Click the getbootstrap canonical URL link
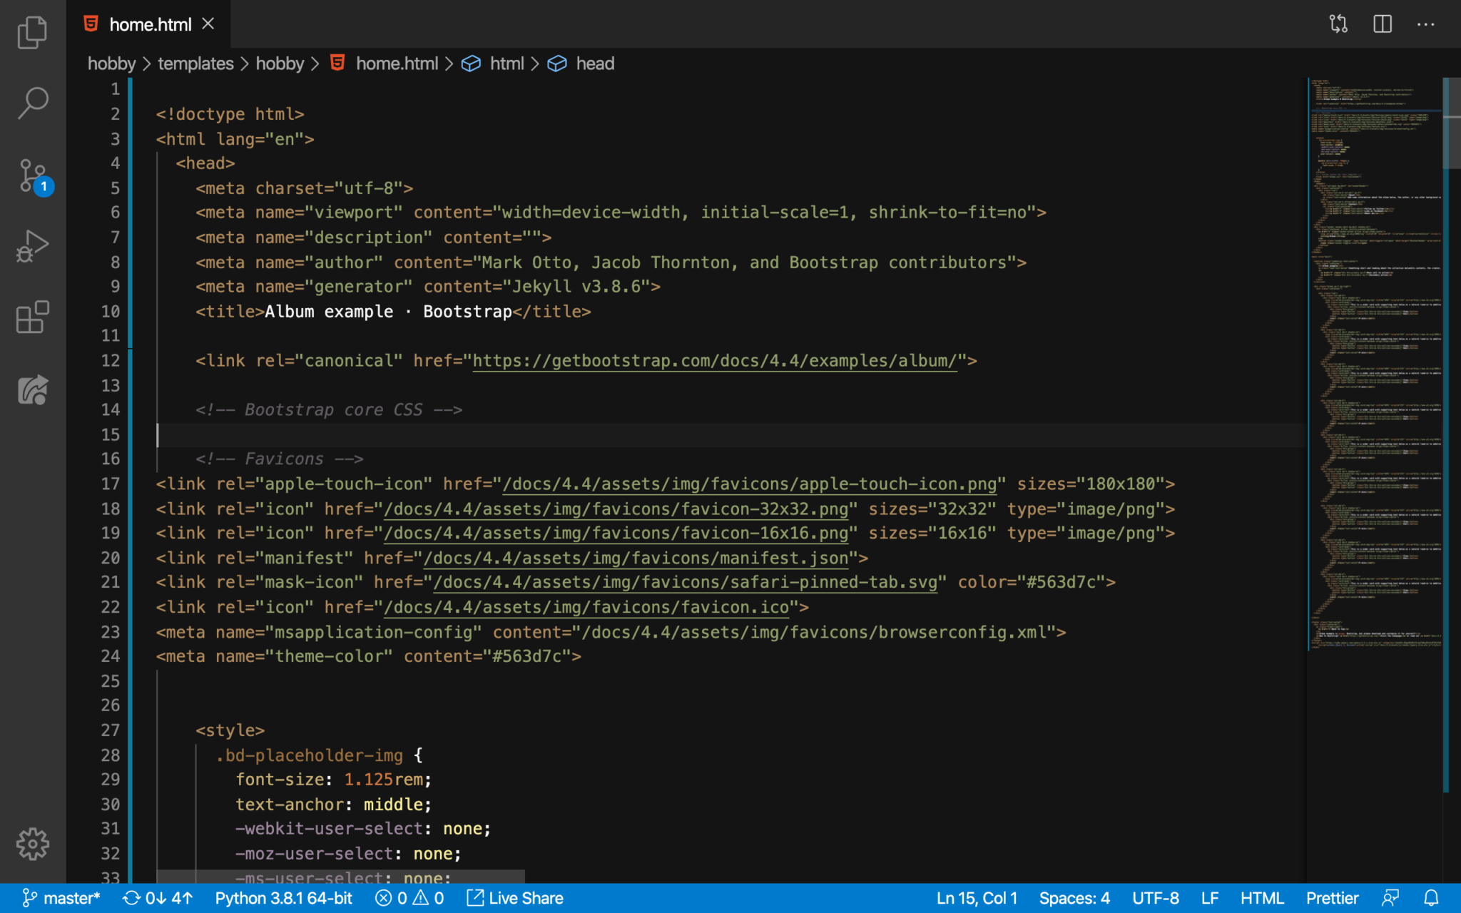Screen dimensions: 1461x913 pyautogui.click(x=713, y=361)
